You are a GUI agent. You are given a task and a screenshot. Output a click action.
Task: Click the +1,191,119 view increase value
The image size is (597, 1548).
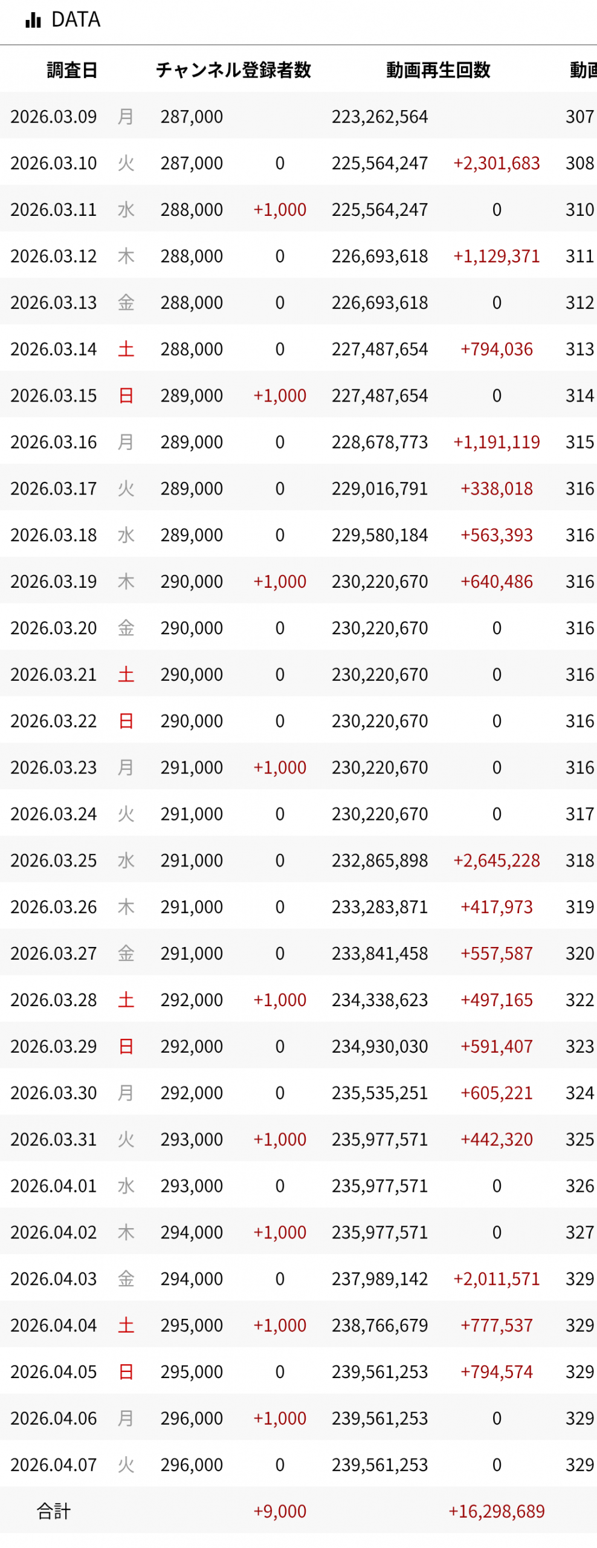coord(496,442)
